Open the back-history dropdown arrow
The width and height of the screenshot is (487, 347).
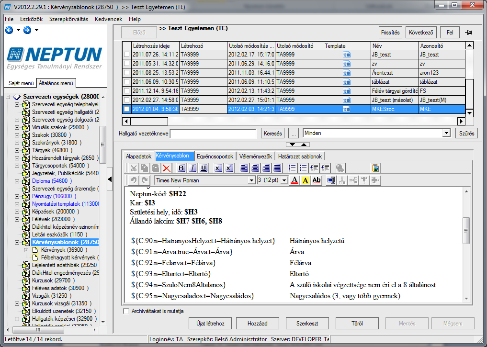[18, 30]
